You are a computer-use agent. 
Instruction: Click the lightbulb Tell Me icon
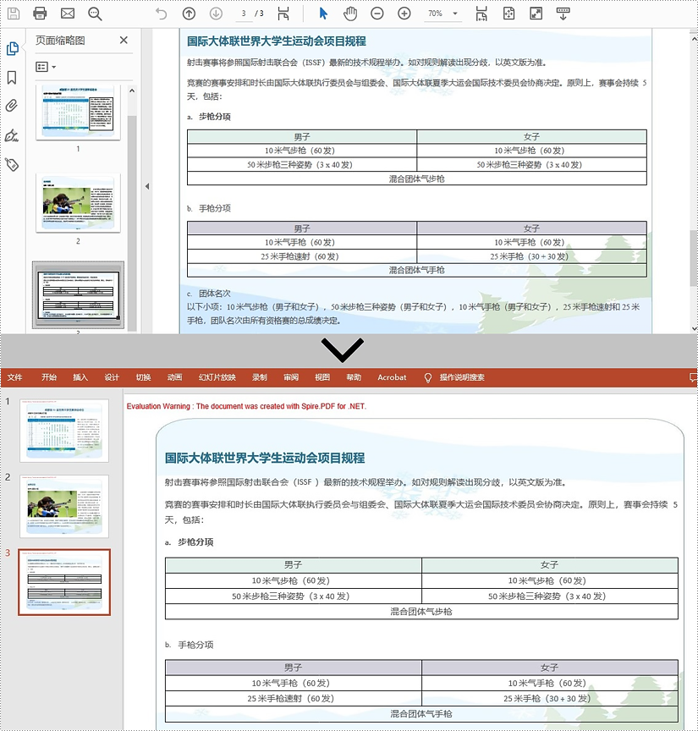(428, 377)
